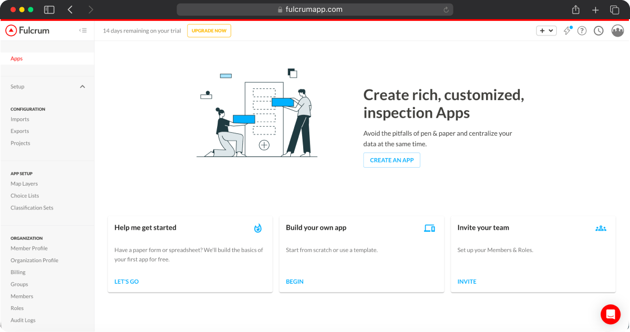This screenshot has width=630, height=332.
Task: Click the flame icon on Help me get started
Action: coord(258,228)
